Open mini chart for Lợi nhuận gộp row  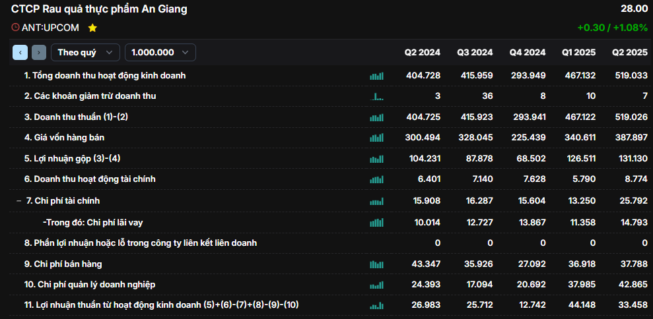(376, 159)
